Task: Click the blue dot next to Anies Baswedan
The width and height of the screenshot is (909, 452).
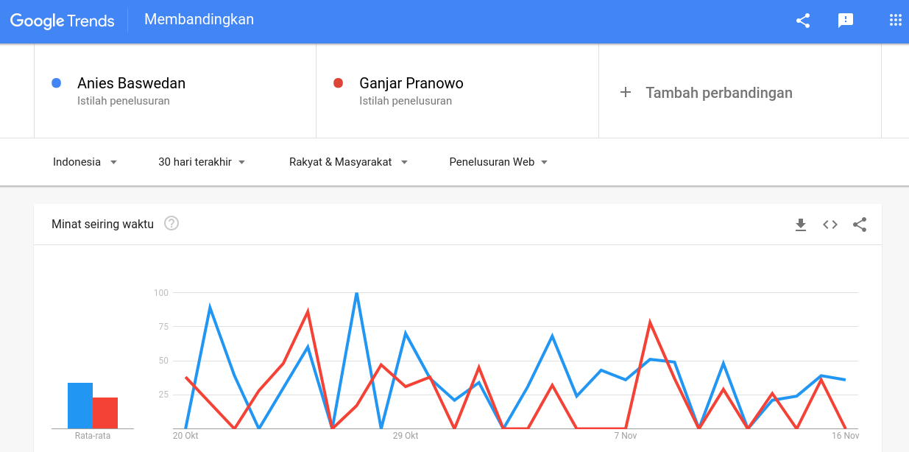Action: tap(57, 83)
